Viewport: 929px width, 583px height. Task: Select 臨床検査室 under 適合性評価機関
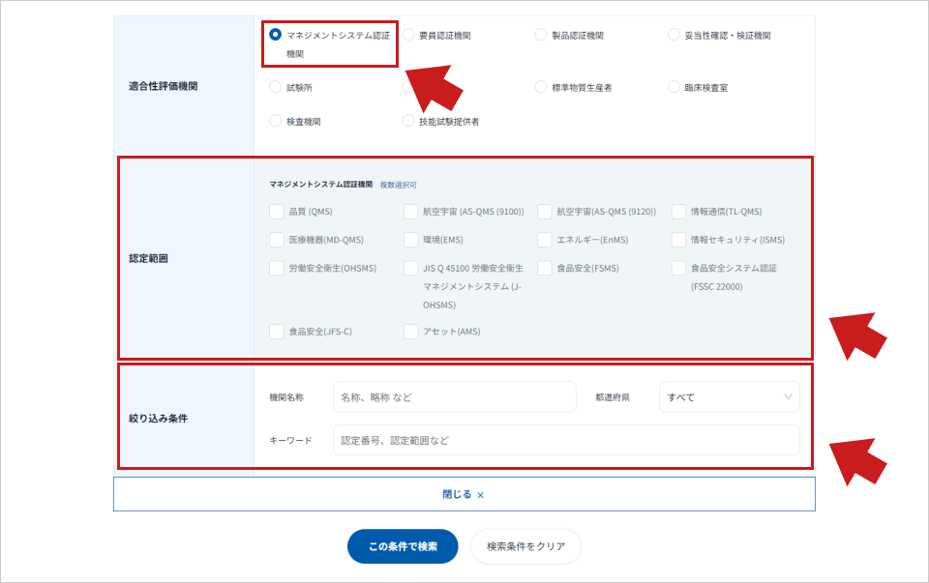pyautogui.click(x=674, y=86)
